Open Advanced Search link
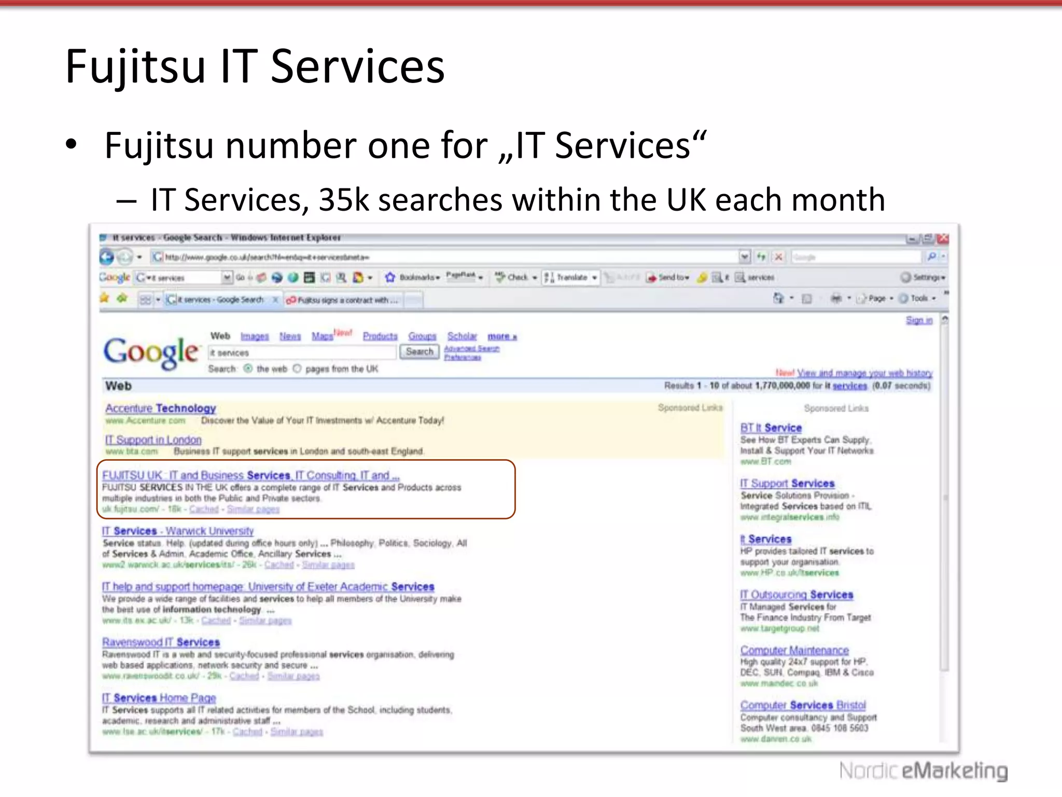The width and height of the screenshot is (1062, 797). (x=471, y=349)
